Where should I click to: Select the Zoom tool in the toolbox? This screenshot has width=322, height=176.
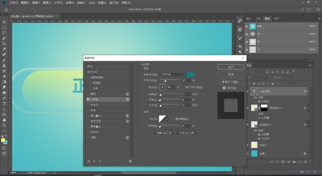pos(4,126)
